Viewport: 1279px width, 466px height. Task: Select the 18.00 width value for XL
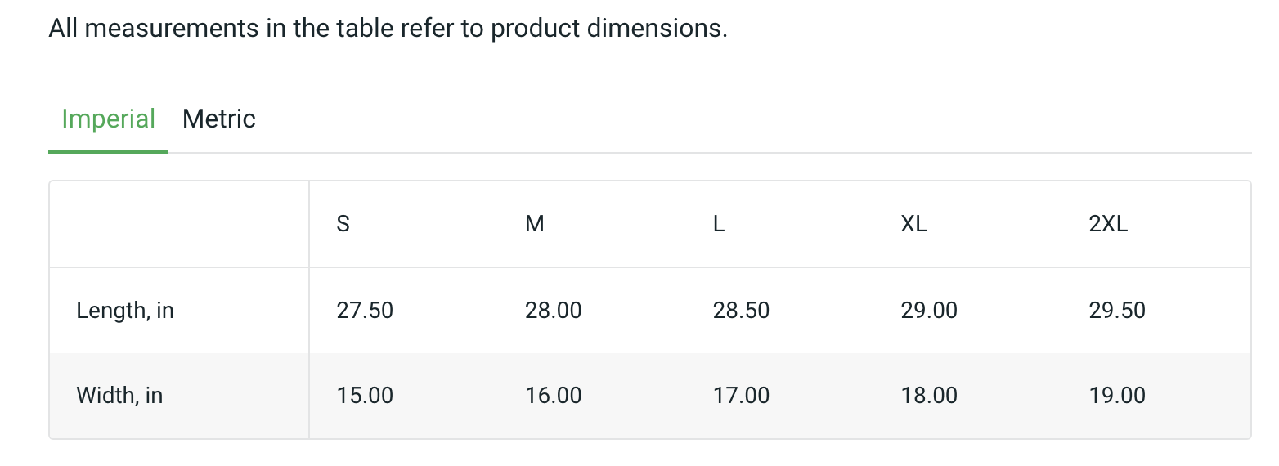click(929, 396)
